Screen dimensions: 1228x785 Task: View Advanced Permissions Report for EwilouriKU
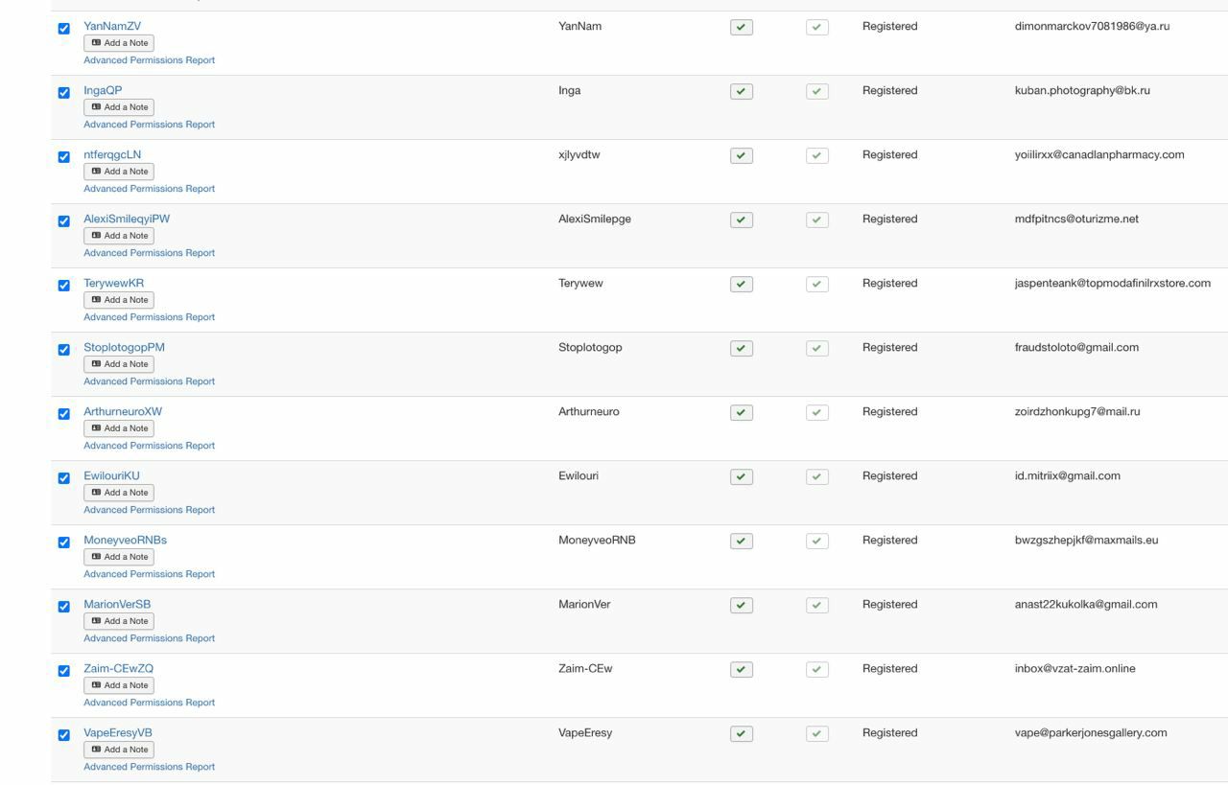point(149,510)
